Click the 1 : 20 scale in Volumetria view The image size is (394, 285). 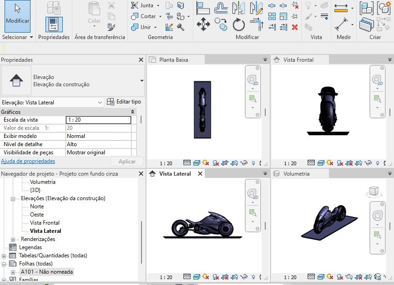pyautogui.click(x=290, y=277)
